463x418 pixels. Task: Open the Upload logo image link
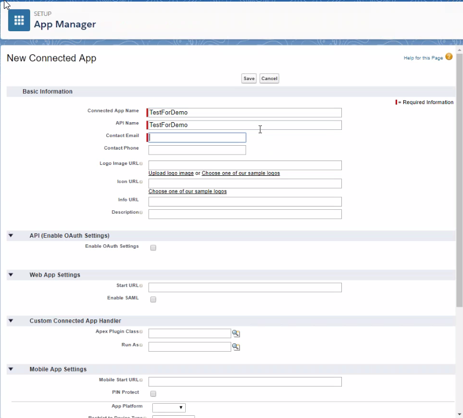[x=171, y=173]
